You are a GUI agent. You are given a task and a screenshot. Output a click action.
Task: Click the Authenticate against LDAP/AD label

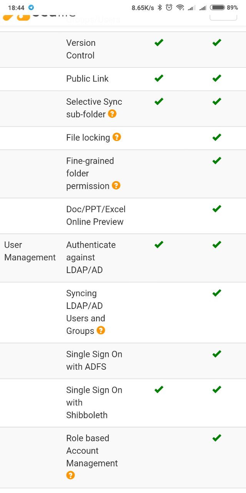point(91,257)
